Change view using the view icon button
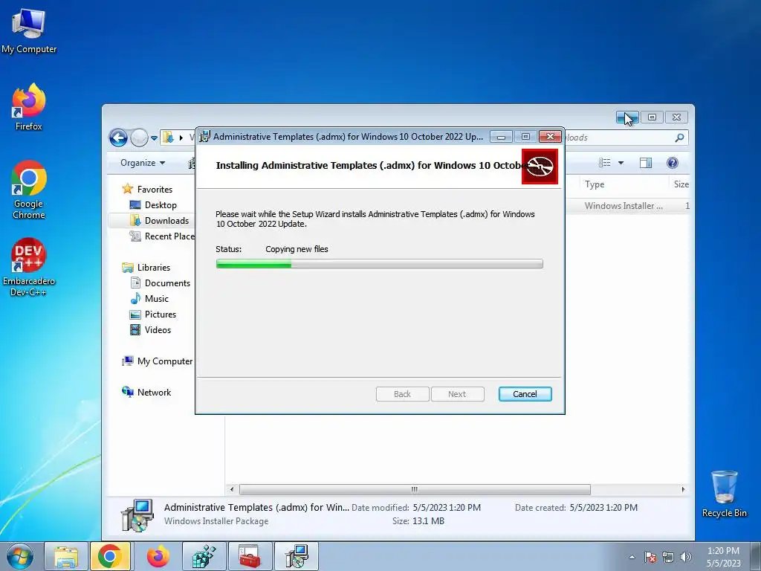761x571 pixels. click(x=605, y=163)
